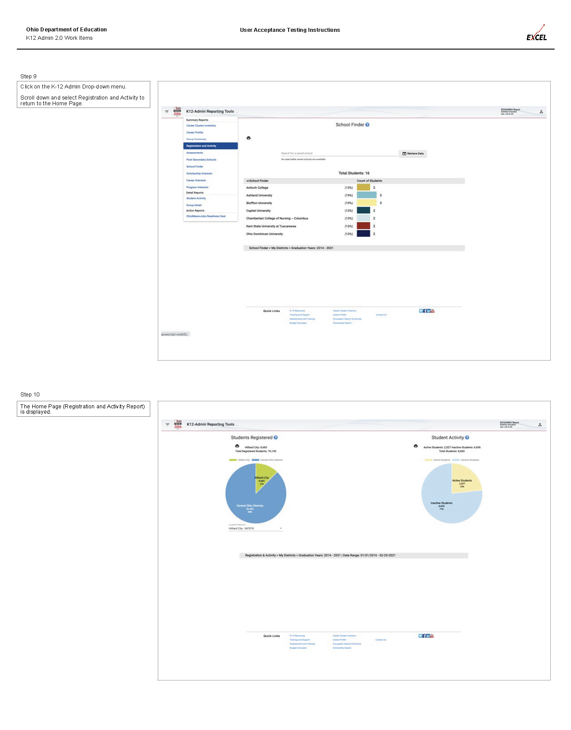
Task: Click the Facebook icon in the Step 10 footer
Action: (424, 636)
